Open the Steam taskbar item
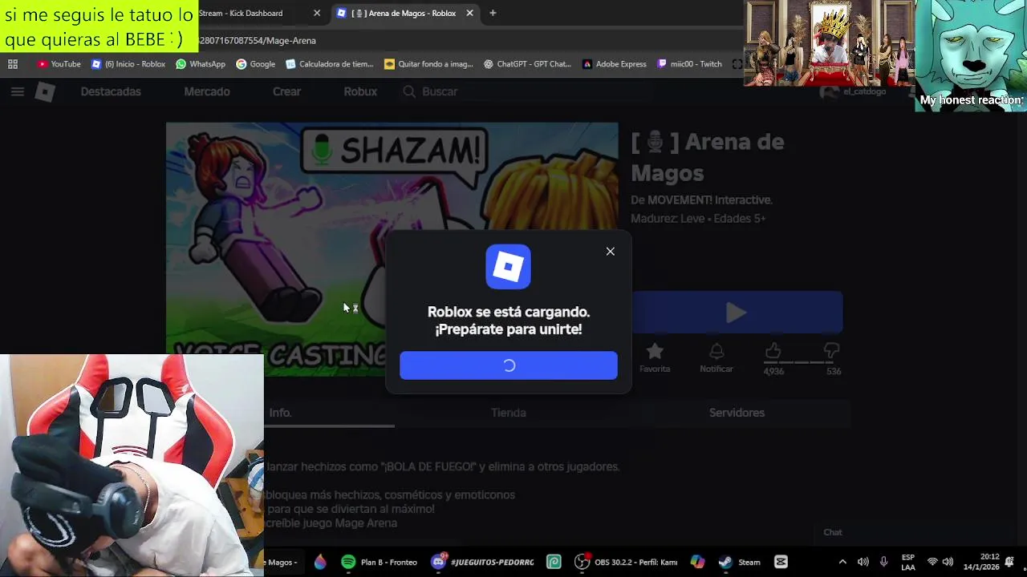This screenshot has width=1027, height=577. (740, 562)
